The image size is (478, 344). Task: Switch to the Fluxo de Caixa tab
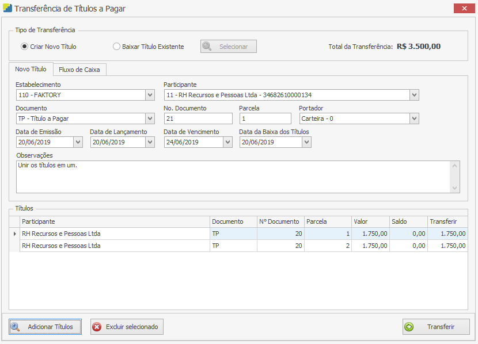tap(79, 70)
